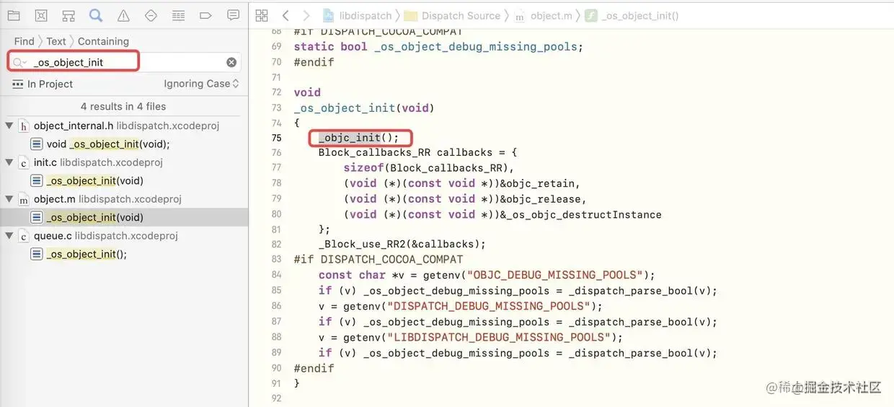Select the Find navigator magnifier icon
The width and height of the screenshot is (894, 407).
pos(96,15)
